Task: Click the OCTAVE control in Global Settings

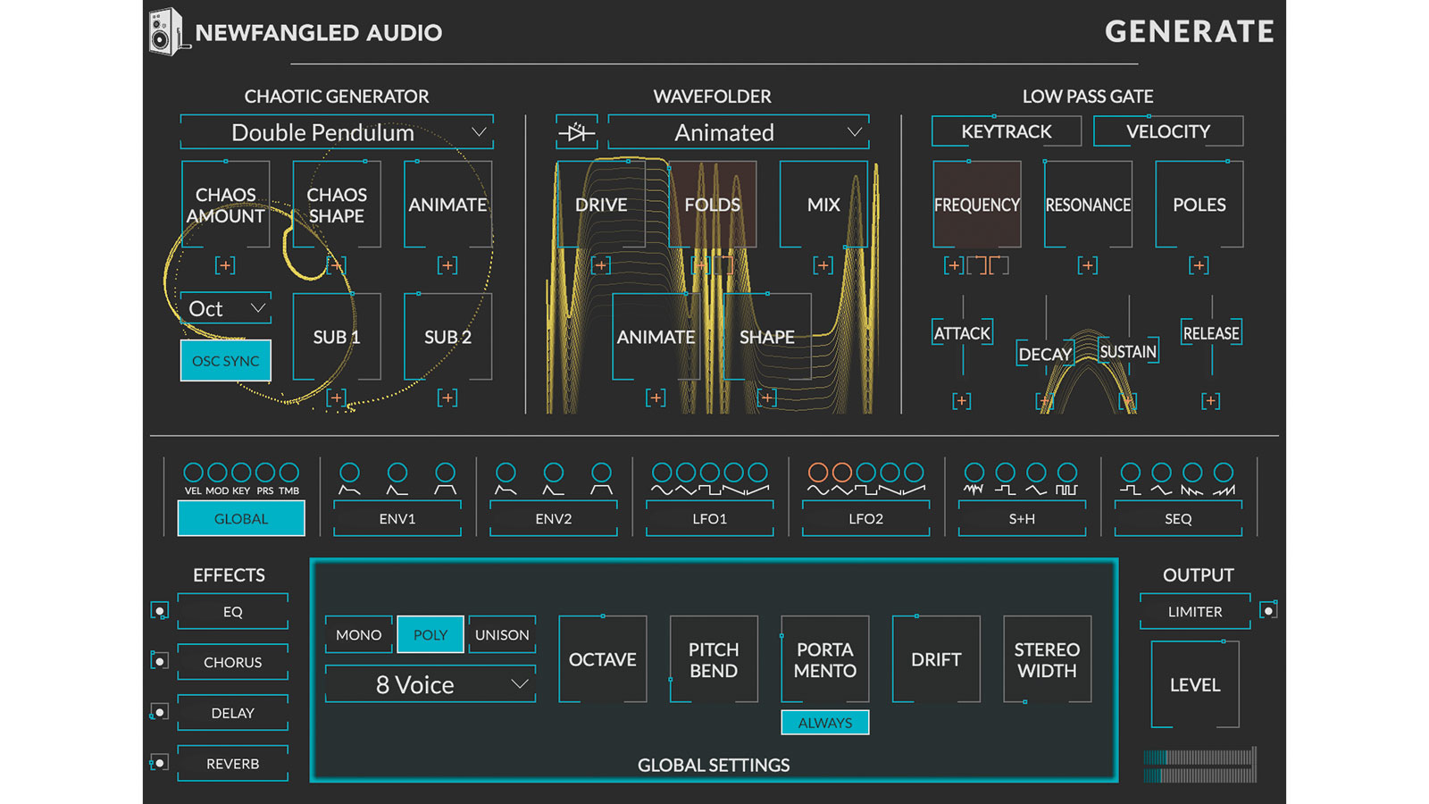Action: pos(603,659)
